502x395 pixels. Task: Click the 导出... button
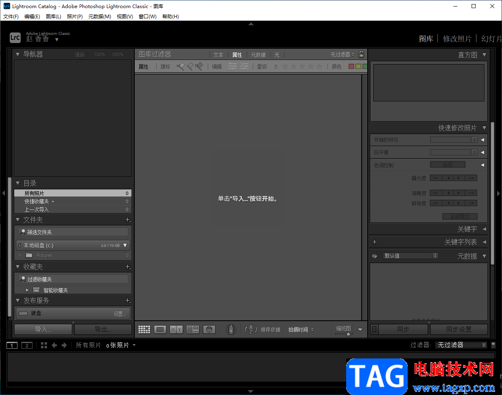point(103,329)
